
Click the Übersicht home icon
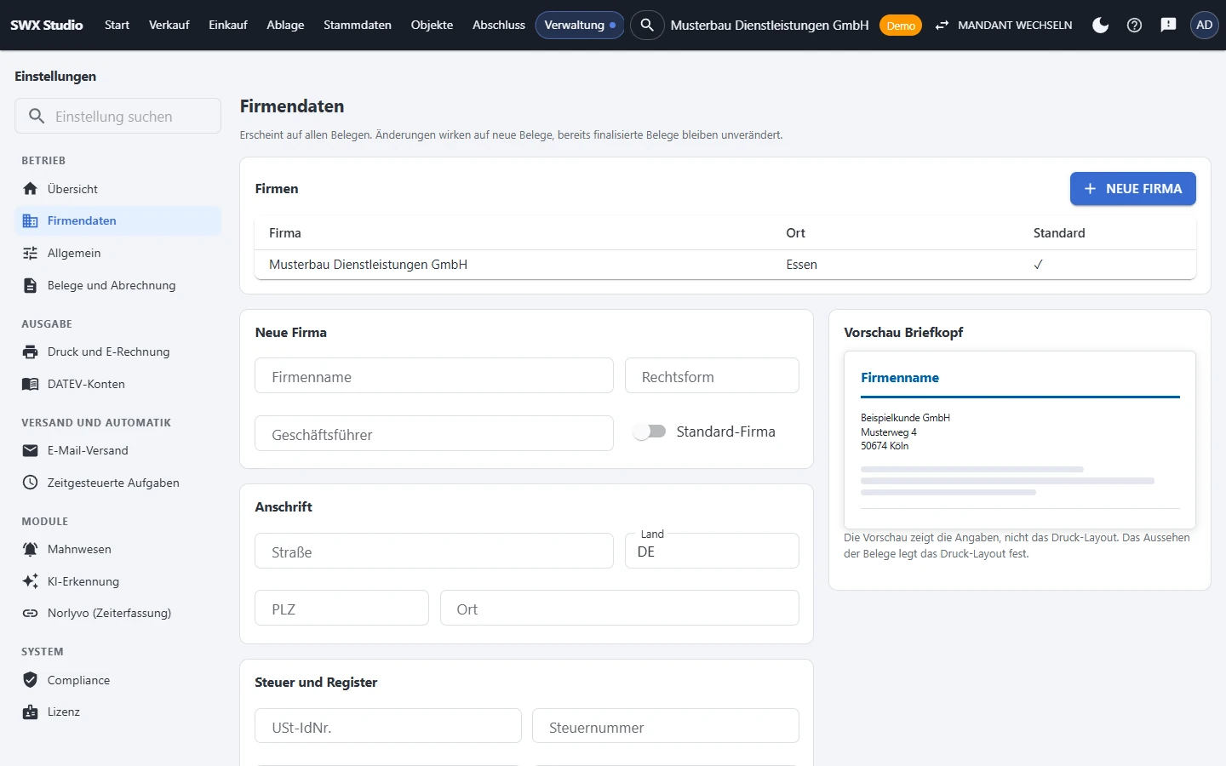tap(31, 189)
